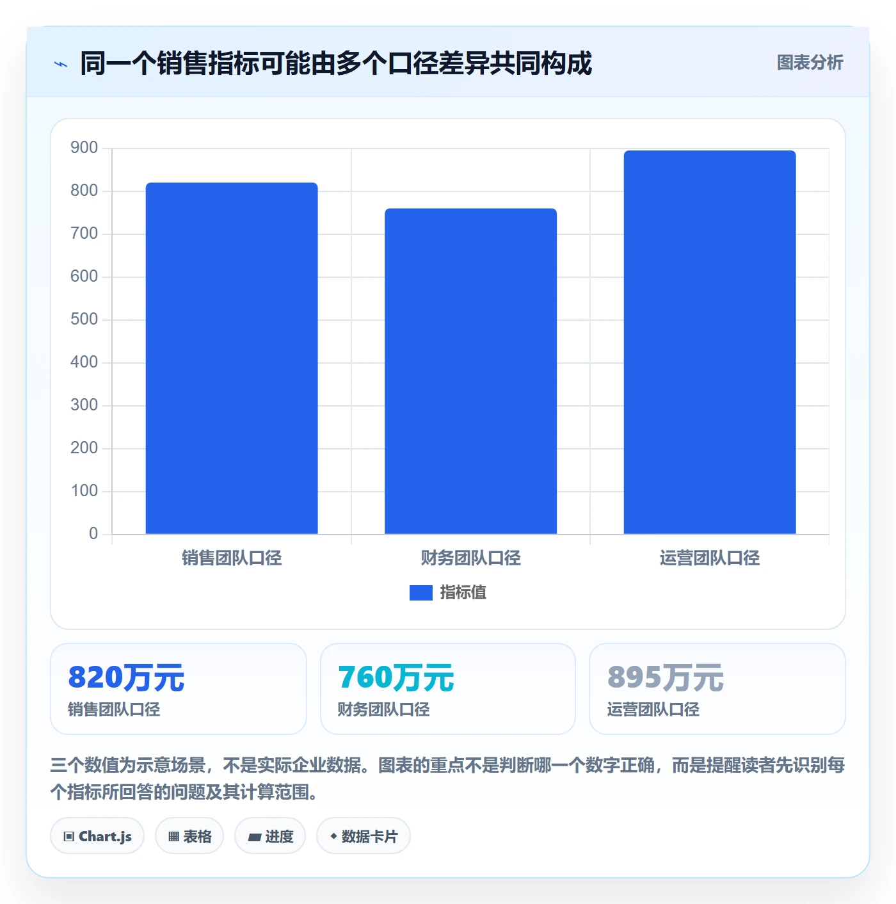Viewport: 896px width, 904px height.
Task: Click the 销售团队口径 x-axis label
Action: (x=232, y=558)
